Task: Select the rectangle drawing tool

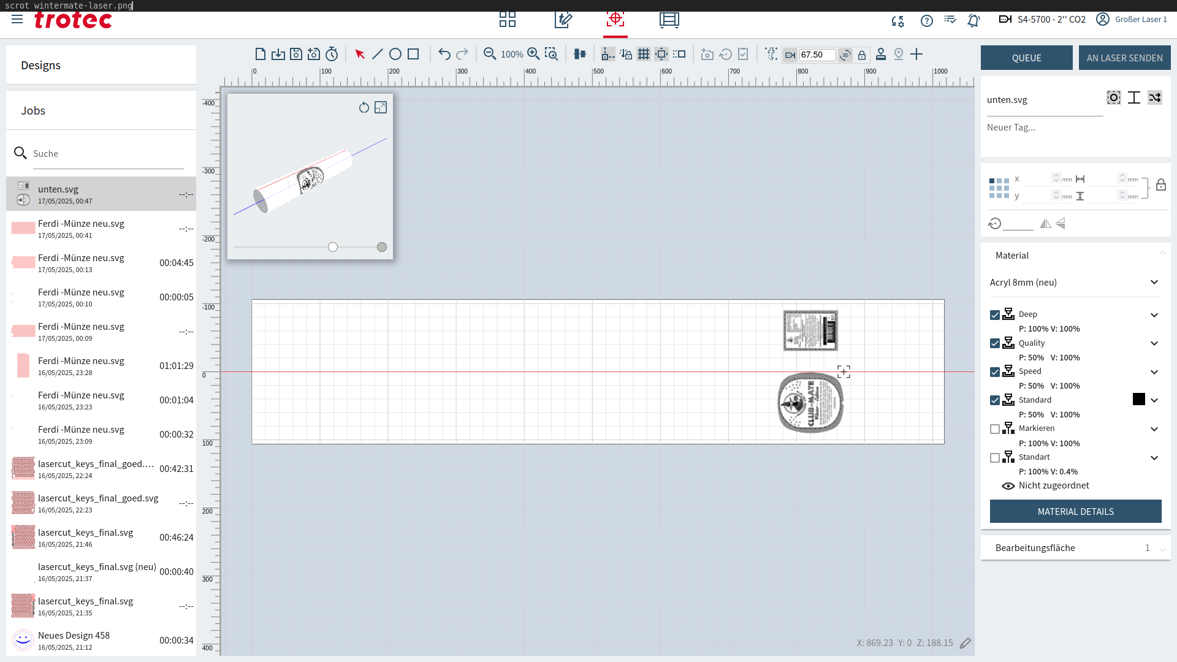Action: pyautogui.click(x=413, y=55)
